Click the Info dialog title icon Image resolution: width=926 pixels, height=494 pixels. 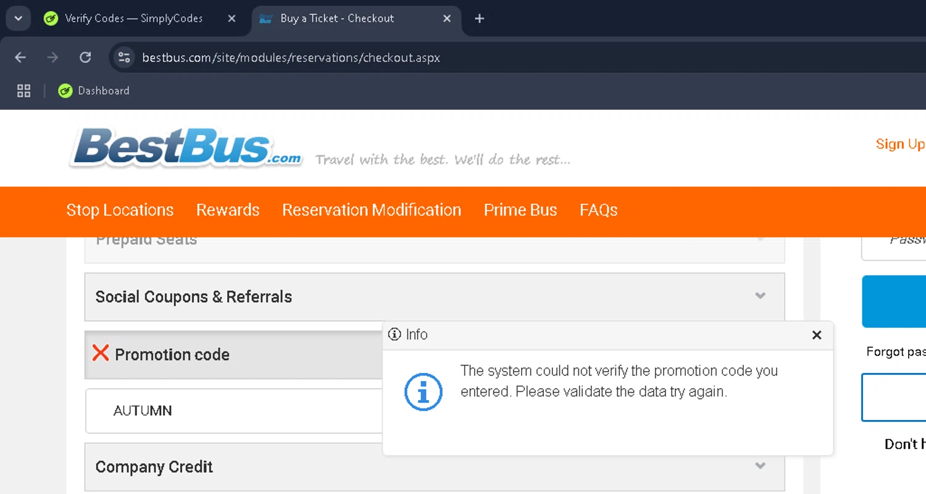coord(394,335)
